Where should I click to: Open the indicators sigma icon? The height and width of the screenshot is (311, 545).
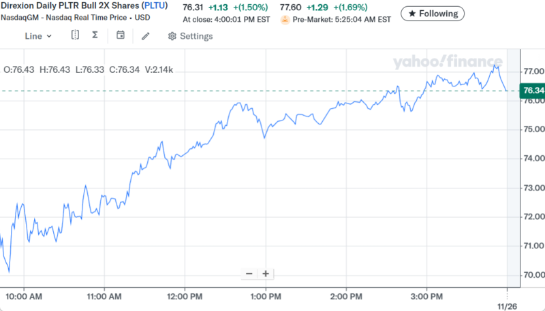pos(95,35)
